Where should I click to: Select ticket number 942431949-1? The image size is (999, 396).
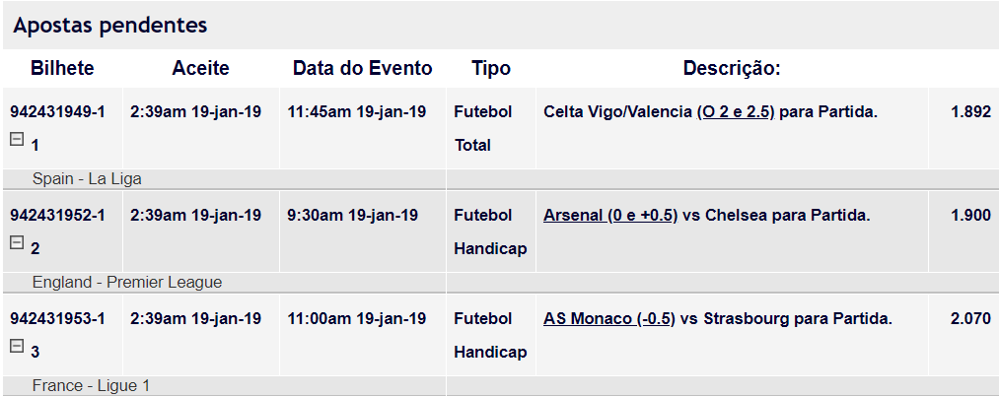tap(57, 112)
